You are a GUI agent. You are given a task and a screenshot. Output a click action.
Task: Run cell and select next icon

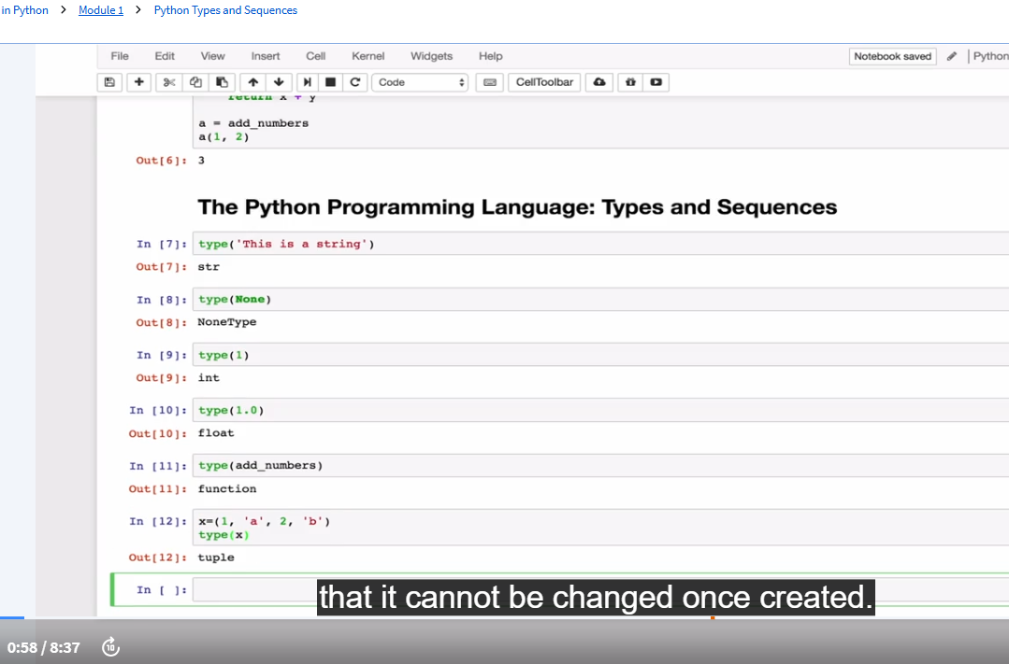[x=307, y=82]
